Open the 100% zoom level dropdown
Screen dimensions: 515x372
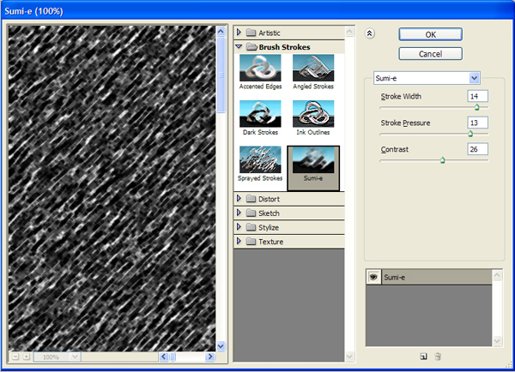pyautogui.click(x=75, y=357)
